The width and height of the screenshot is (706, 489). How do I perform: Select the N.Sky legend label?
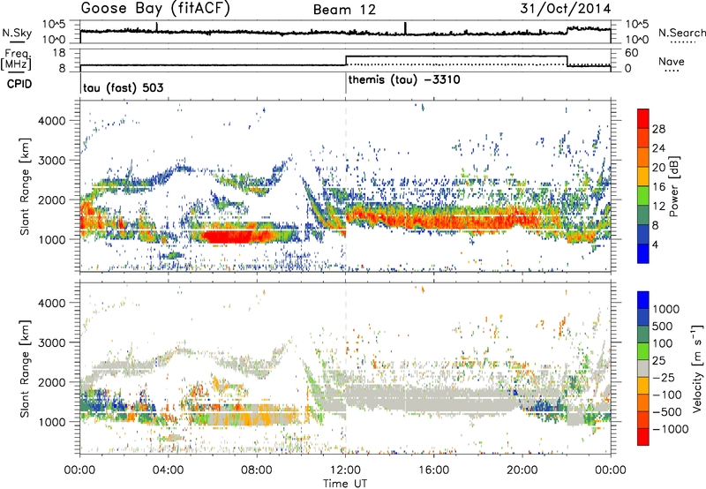[x=17, y=33]
